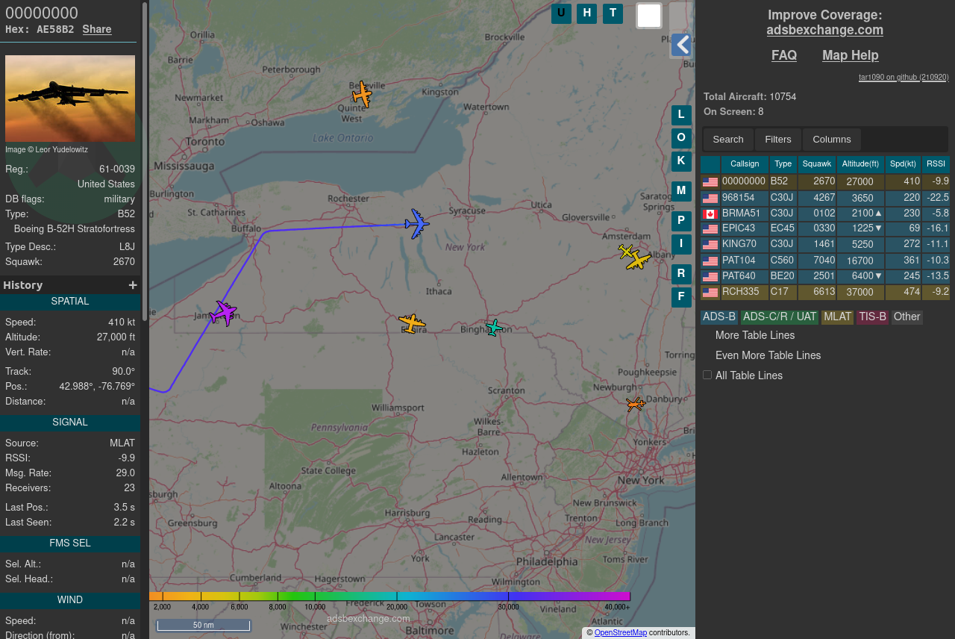Toggle the P map option button
The height and width of the screenshot is (639, 955).
tap(681, 221)
